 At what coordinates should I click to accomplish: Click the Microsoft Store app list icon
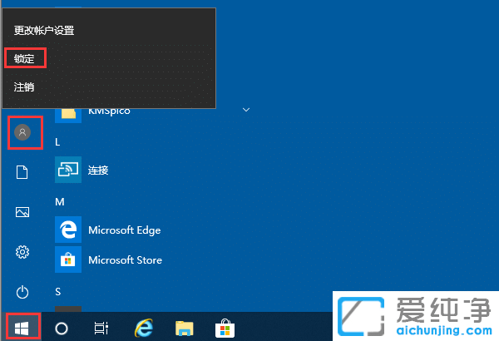(x=68, y=259)
